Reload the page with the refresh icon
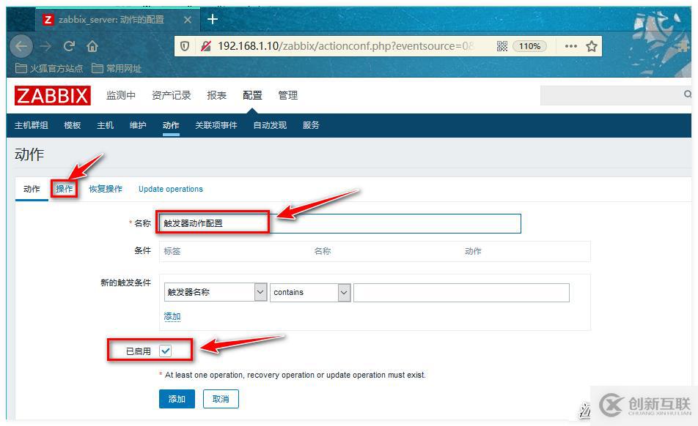Image resolution: width=698 pixels, height=426 pixels. pyautogui.click(x=69, y=46)
